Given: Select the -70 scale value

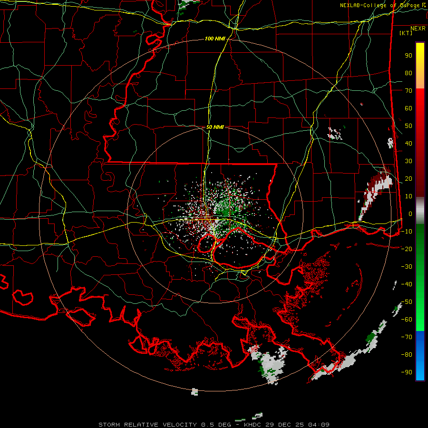Looking at the screenshot, I should click(x=407, y=337).
